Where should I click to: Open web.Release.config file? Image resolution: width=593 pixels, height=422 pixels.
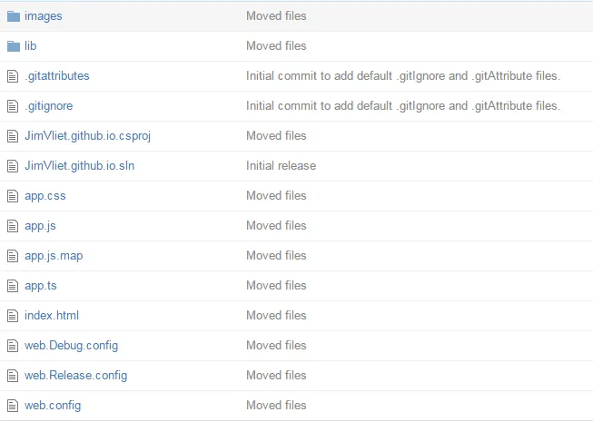click(x=75, y=376)
